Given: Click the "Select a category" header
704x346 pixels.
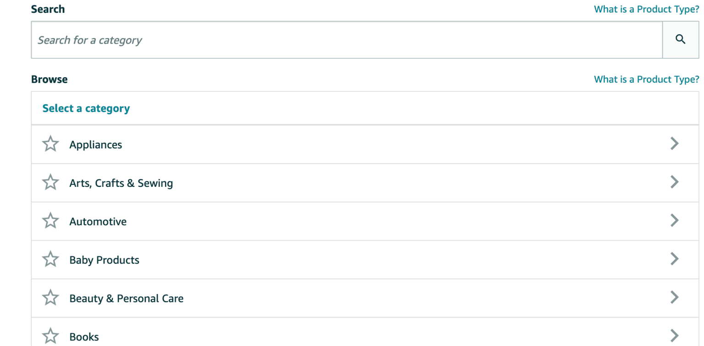Looking at the screenshot, I should point(86,108).
